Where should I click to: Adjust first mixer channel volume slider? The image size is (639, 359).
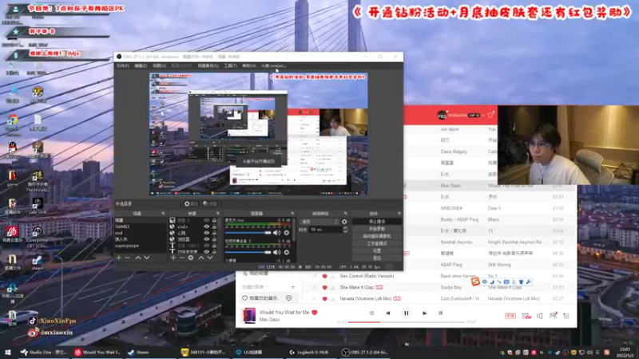248,232
